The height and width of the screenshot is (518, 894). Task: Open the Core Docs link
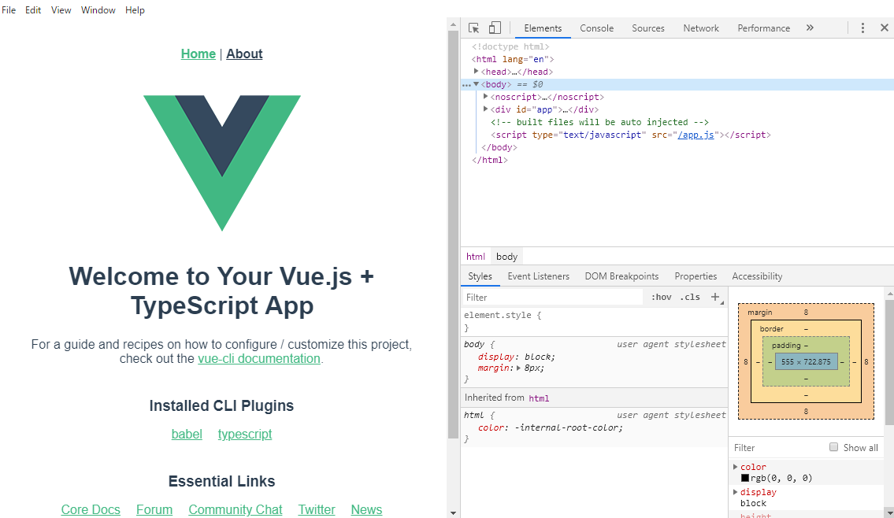[91, 509]
